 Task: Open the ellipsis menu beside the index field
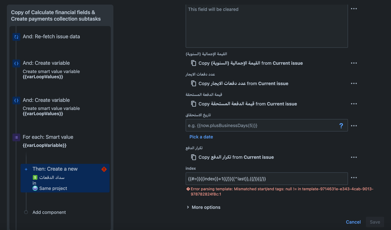coord(354,178)
